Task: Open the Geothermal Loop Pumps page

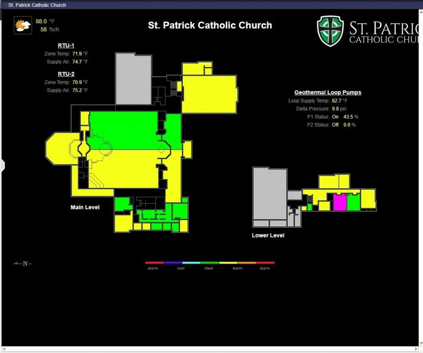Action: pyautogui.click(x=328, y=93)
